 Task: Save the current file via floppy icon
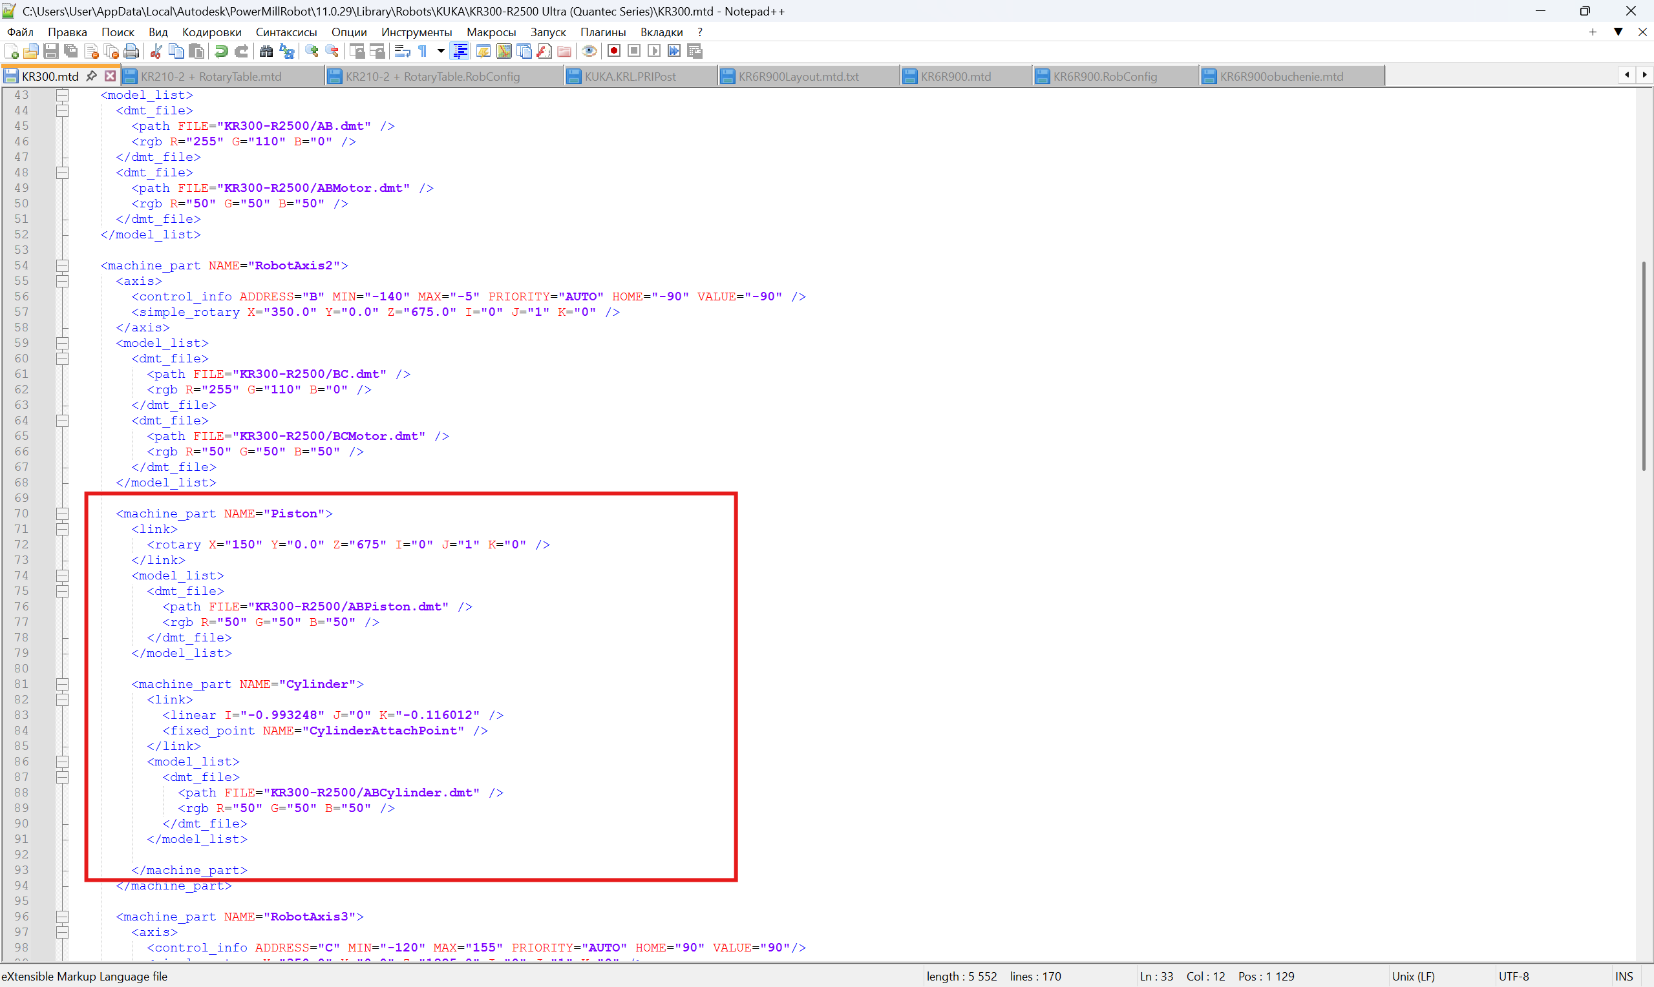click(x=51, y=51)
